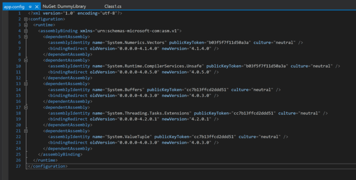Collapse the assemblyBinding element on line 4

(x=26, y=31)
